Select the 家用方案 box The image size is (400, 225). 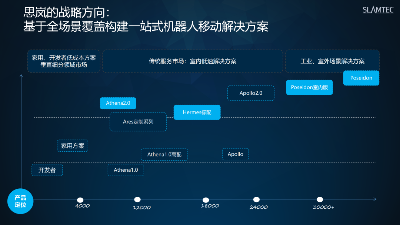point(73,146)
